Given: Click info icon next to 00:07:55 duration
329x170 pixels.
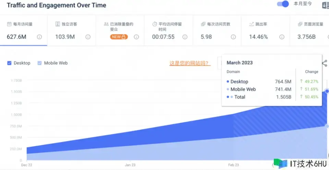Looking at the screenshot, I should 185,37.
